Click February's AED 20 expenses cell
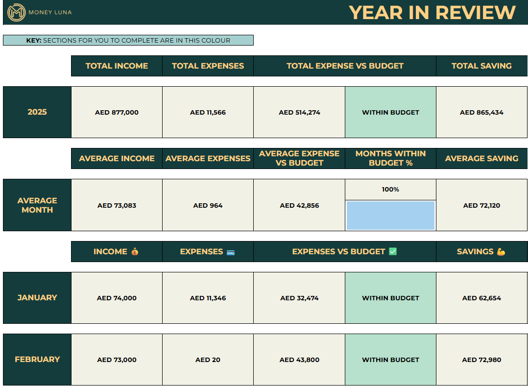The width and height of the screenshot is (528, 387). 208,360
